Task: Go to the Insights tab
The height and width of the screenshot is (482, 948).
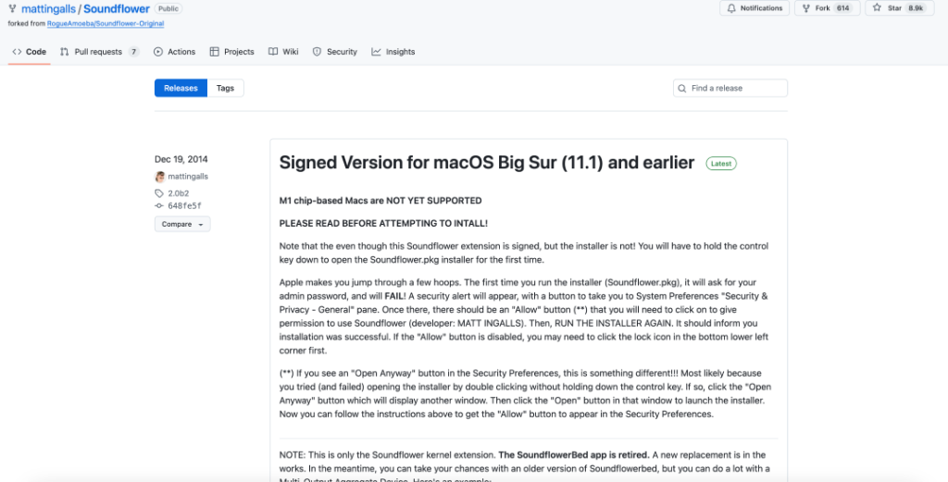Action: (393, 52)
